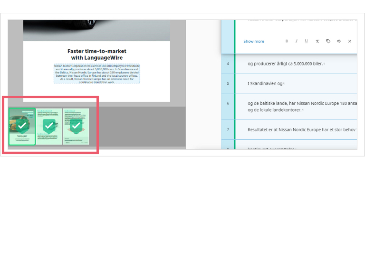The width and height of the screenshot is (365, 273).
Task: Toggle bold formatting in segment editor
Action: [x=287, y=41]
